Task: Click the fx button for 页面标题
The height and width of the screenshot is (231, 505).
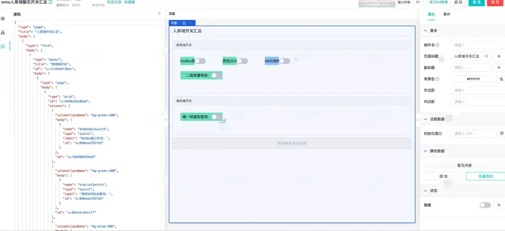Action: [499, 57]
